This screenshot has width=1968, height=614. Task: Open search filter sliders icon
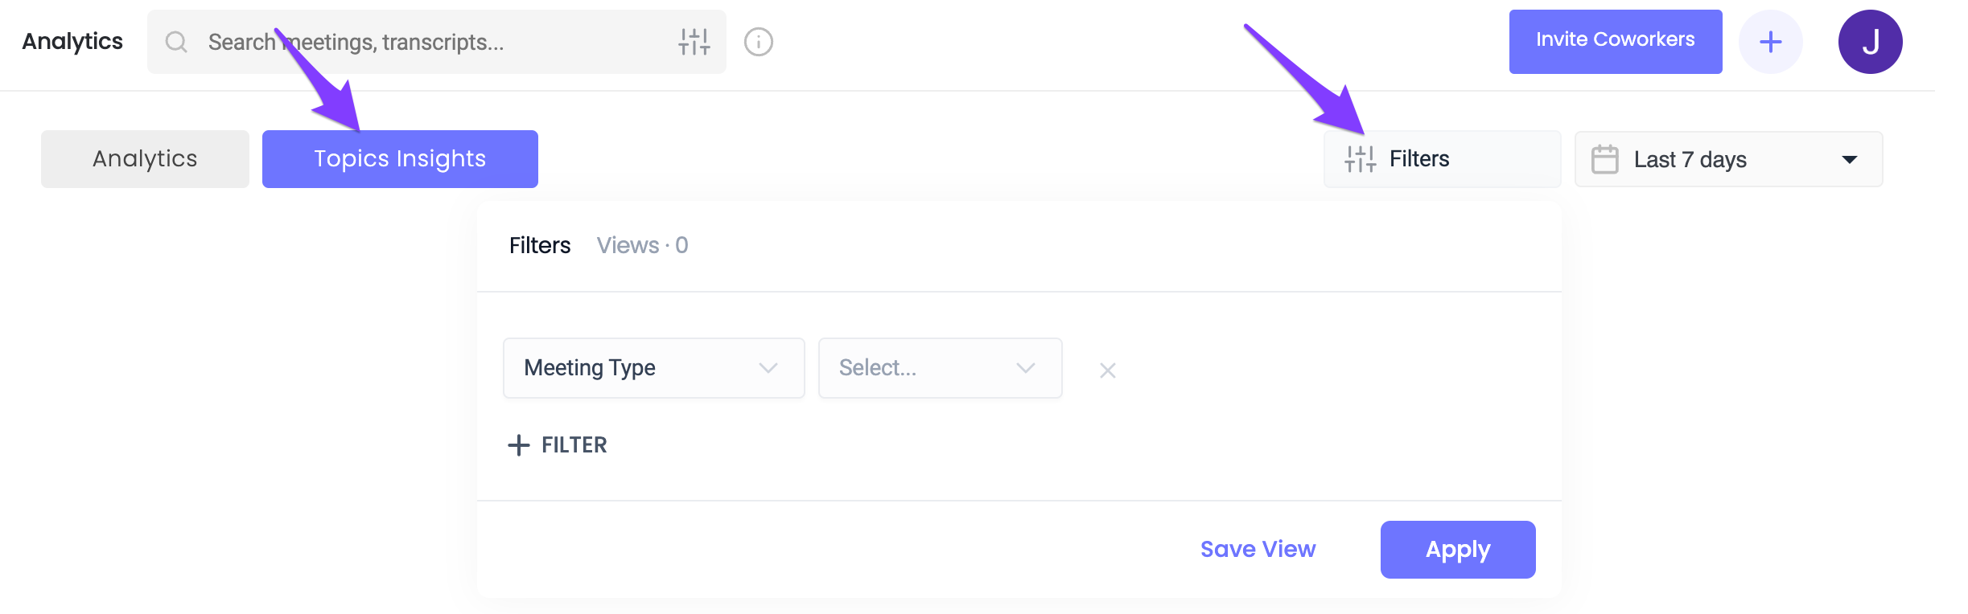tap(694, 42)
